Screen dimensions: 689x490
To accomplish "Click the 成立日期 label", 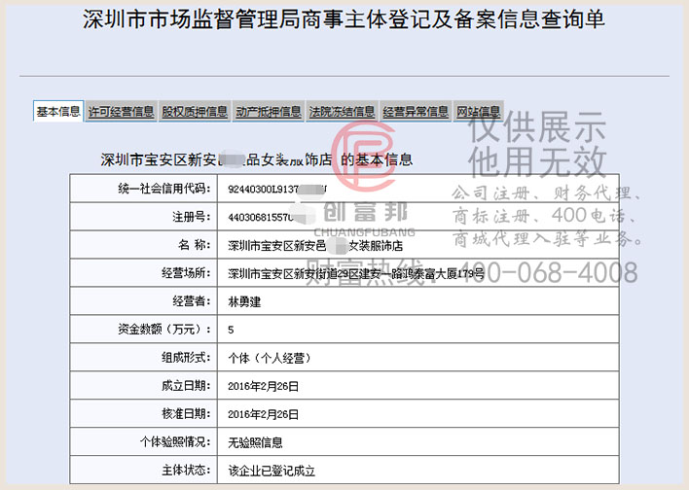I will [186, 386].
